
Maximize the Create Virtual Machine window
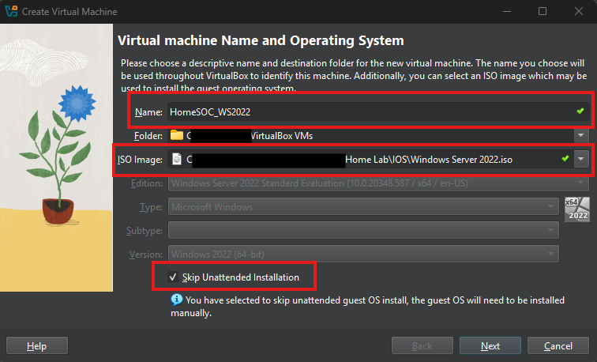(542, 12)
